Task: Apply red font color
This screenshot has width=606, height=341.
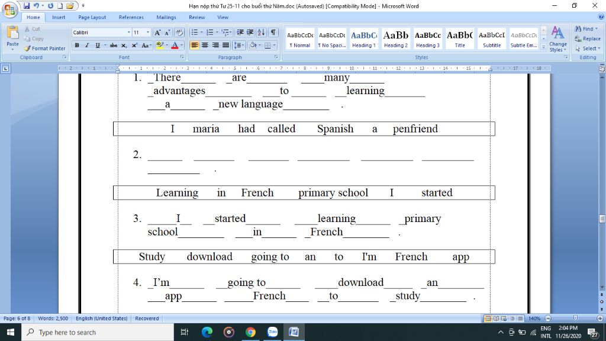Action: coord(175,45)
